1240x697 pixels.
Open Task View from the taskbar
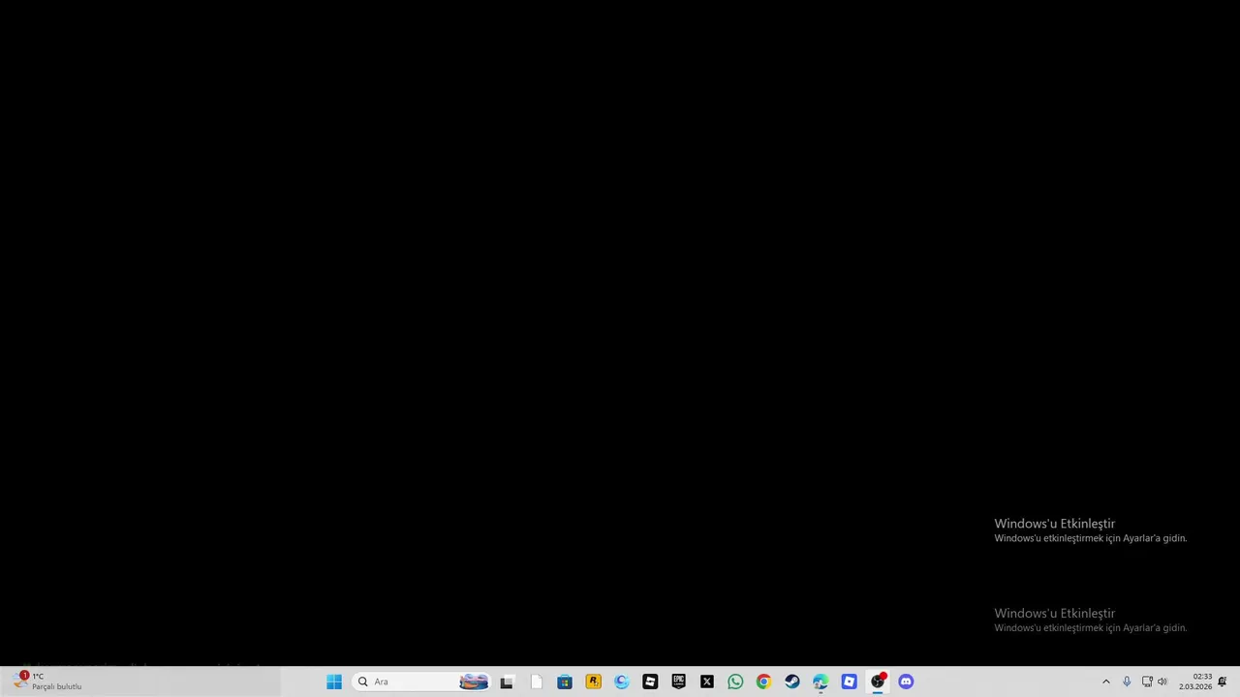507,682
